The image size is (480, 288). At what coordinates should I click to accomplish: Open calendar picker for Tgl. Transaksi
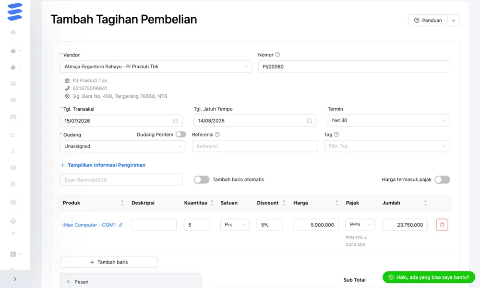[x=175, y=121]
